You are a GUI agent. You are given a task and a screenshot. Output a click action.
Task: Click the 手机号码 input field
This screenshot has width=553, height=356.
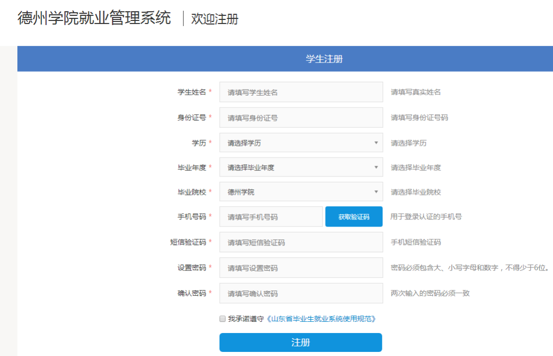pyautogui.click(x=271, y=217)
